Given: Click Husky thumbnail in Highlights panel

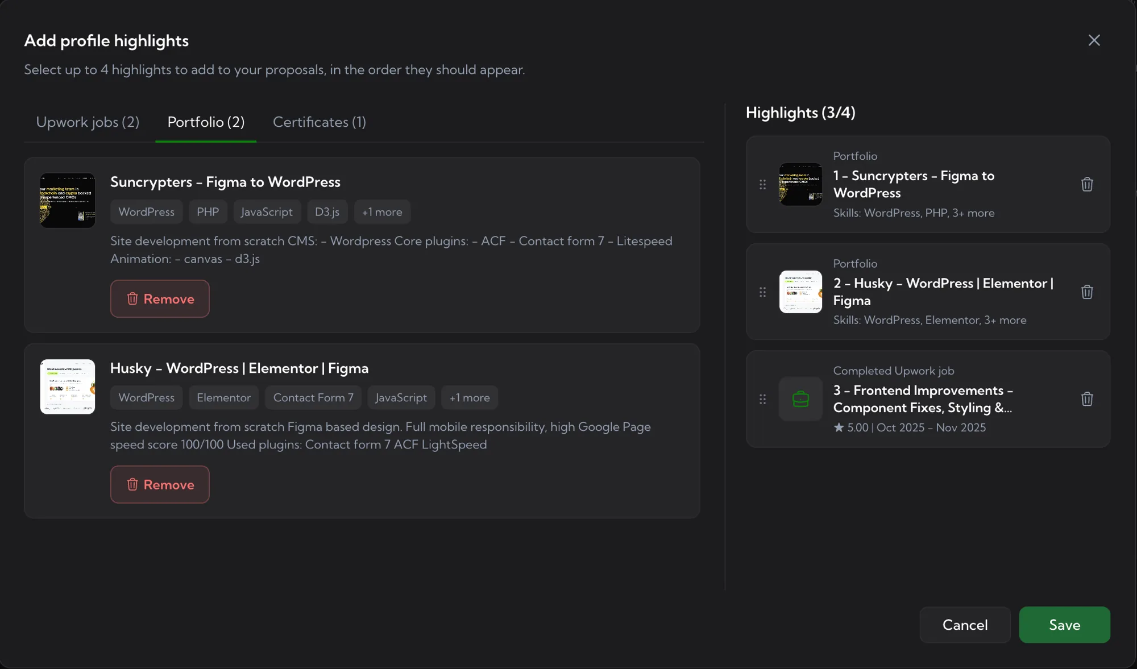Looking at the screenshot, I should click(x=800, y=292).
